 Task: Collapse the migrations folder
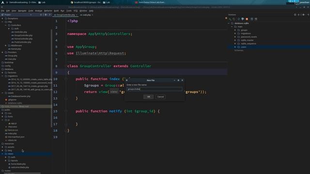pos(2,76)
